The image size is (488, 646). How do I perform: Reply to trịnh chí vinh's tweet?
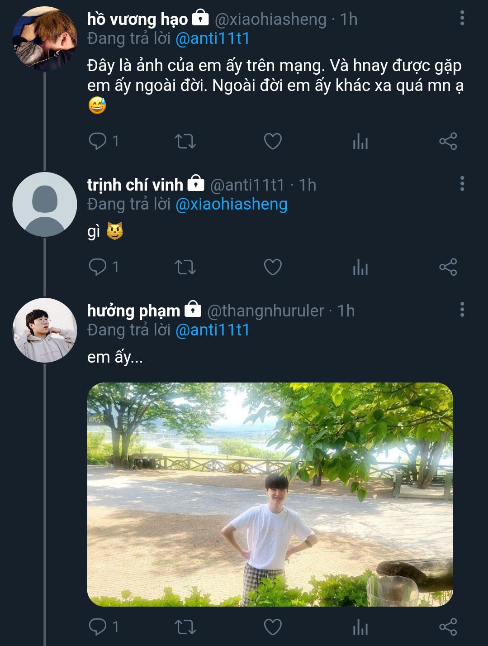[97, 267]
